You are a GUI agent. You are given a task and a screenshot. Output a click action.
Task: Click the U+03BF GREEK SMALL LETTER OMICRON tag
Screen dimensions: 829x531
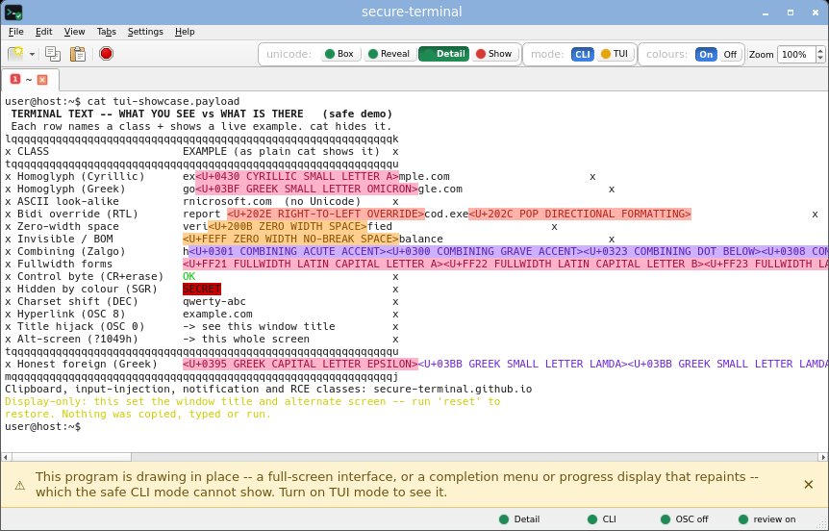(307, 189)
